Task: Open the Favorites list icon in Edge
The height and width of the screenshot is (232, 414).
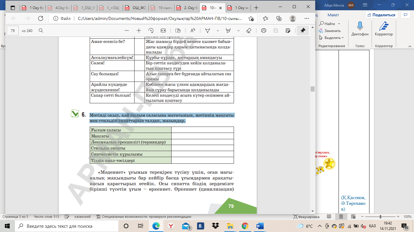Action: [265, 18]
